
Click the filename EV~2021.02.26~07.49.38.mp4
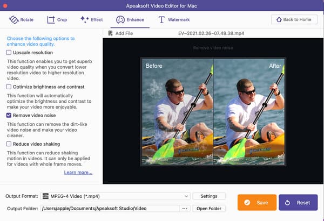point(211,33)
